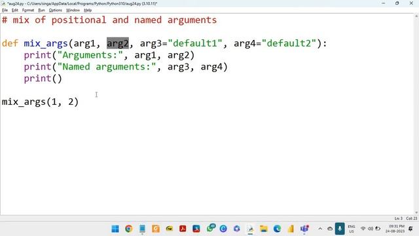
Task: Click the editor scrollbar down arrow
Action: [416, 212]
